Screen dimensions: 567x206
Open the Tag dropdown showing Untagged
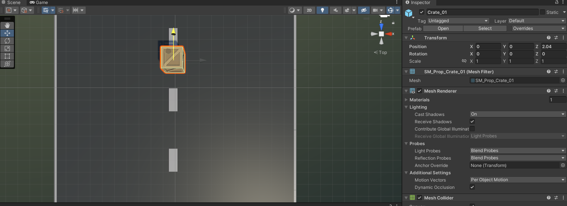coord(458,21)
